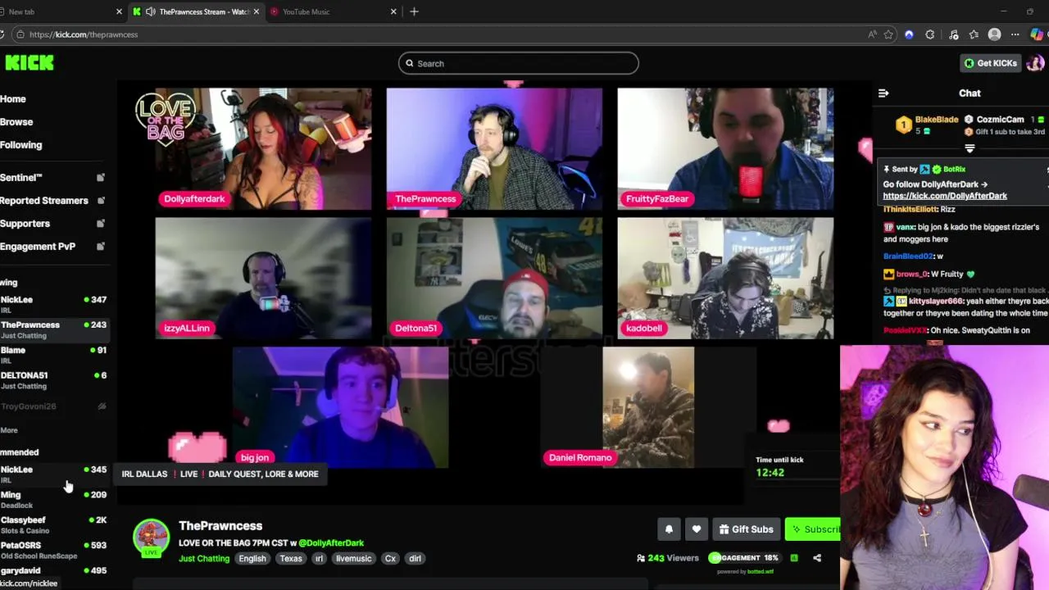1049x590 pixels.
Task: Click the read aloud icon in address bar
Action: pyautogui.click(x=872, y=34)
